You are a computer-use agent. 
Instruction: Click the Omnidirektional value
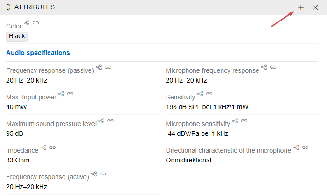click(188, 160)
